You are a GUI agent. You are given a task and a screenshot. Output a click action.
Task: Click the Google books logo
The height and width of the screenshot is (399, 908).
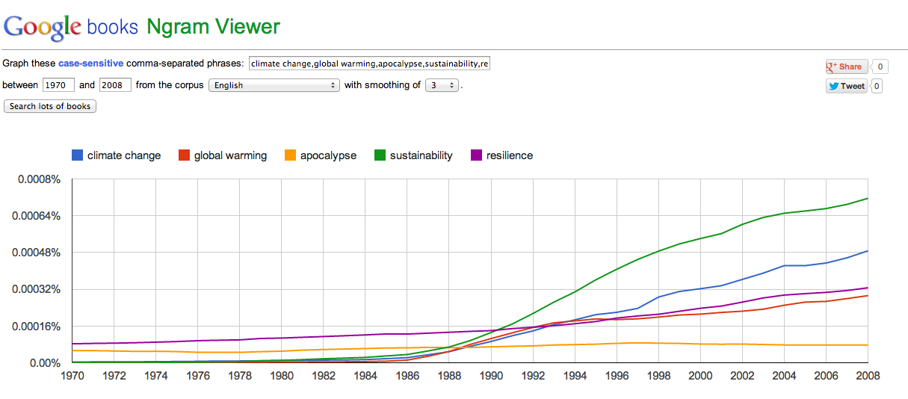71,27
